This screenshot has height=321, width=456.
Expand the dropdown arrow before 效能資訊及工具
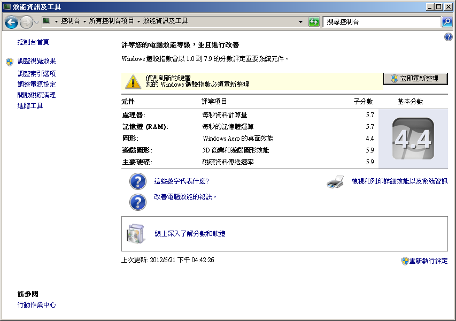(x=138, y=21)
